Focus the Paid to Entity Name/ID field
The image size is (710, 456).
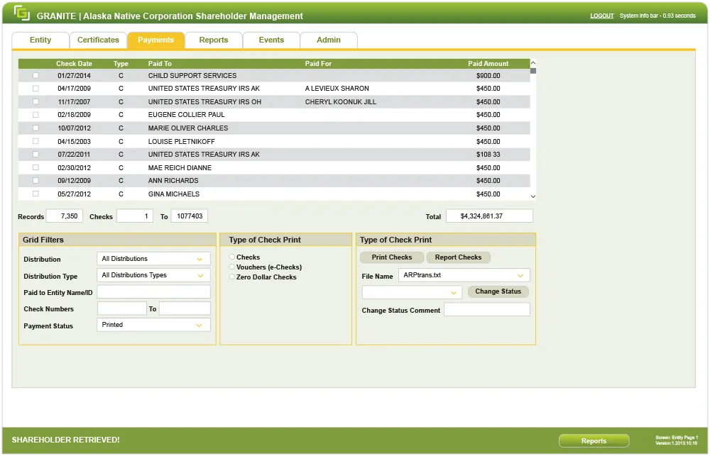tap(153, 292)
